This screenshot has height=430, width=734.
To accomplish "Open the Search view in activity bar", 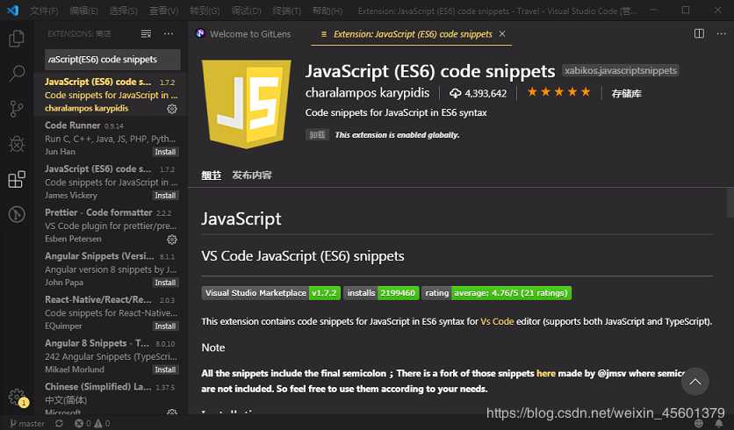I will tap(16, 74).
